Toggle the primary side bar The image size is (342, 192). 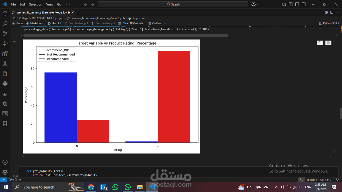(291, 4)
